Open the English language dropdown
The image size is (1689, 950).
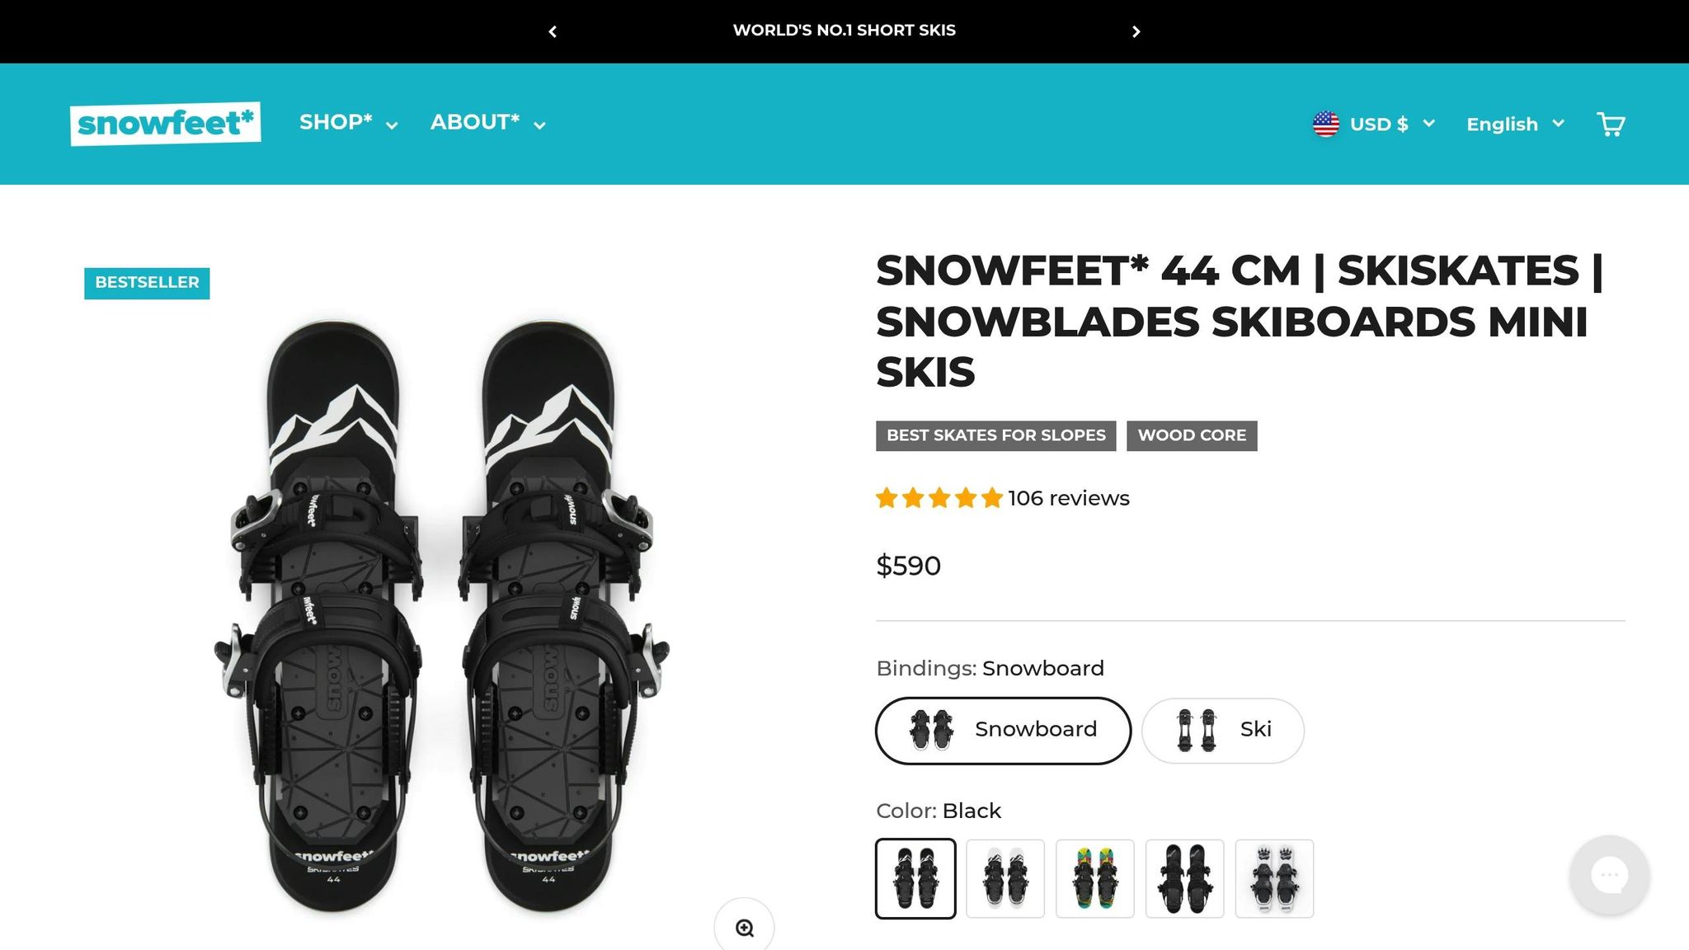(x=1515, y=125)
